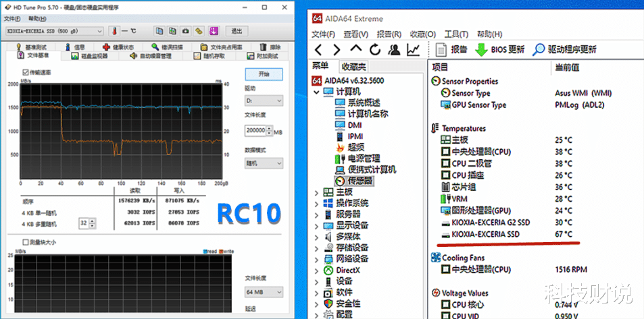Open the 擦除 erase tab
This screenshot has width=644, height=319.
(270, 47)
